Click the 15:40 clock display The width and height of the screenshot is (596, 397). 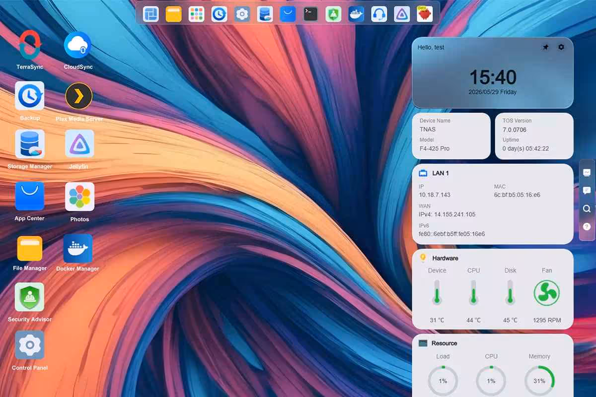(x=493, y=77)
